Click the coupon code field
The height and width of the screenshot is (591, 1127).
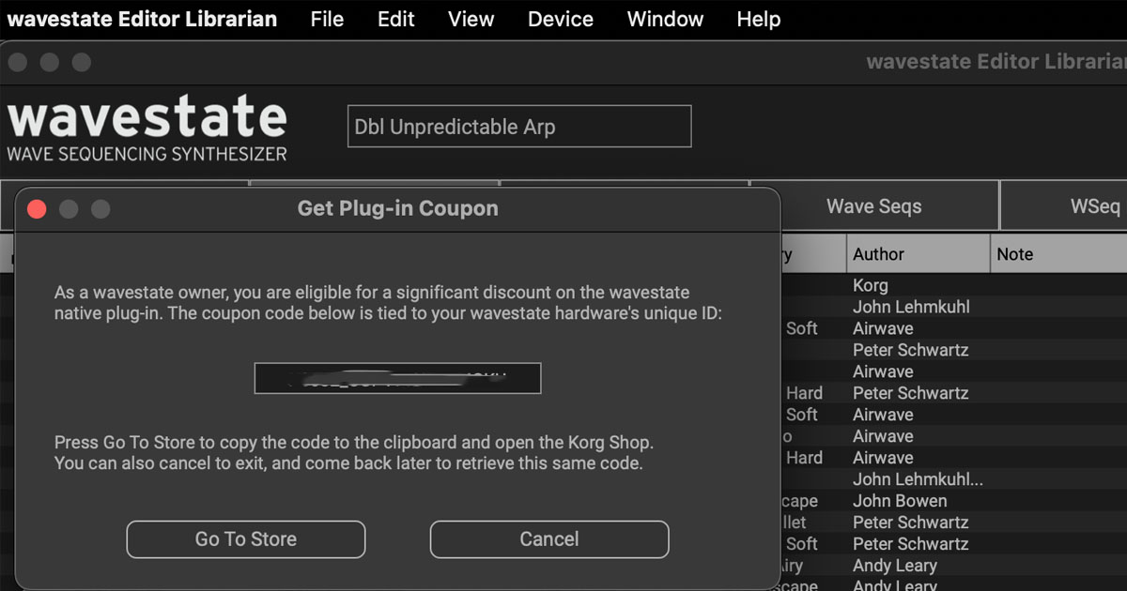point(397,378)
